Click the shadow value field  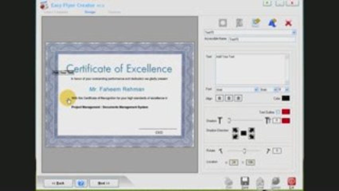[276, 121]
